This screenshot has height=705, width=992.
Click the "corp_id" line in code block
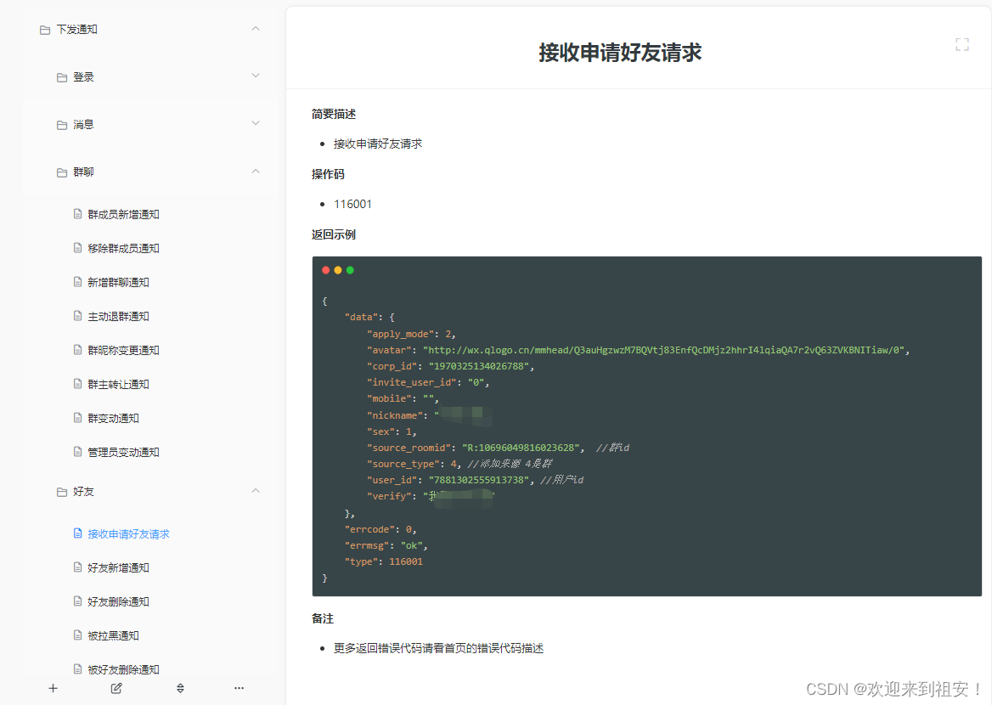click(x=450, y=366)
